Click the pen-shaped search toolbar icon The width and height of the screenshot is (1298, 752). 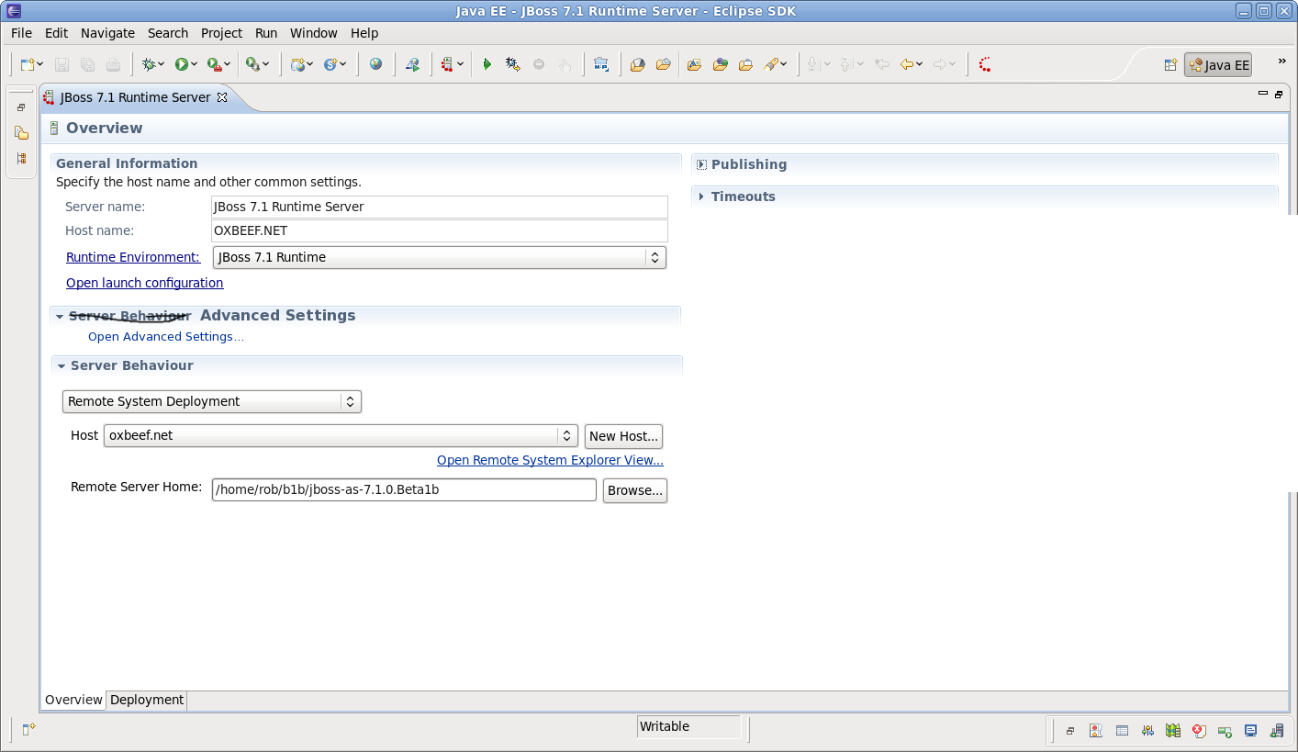[x=771, y=64]
